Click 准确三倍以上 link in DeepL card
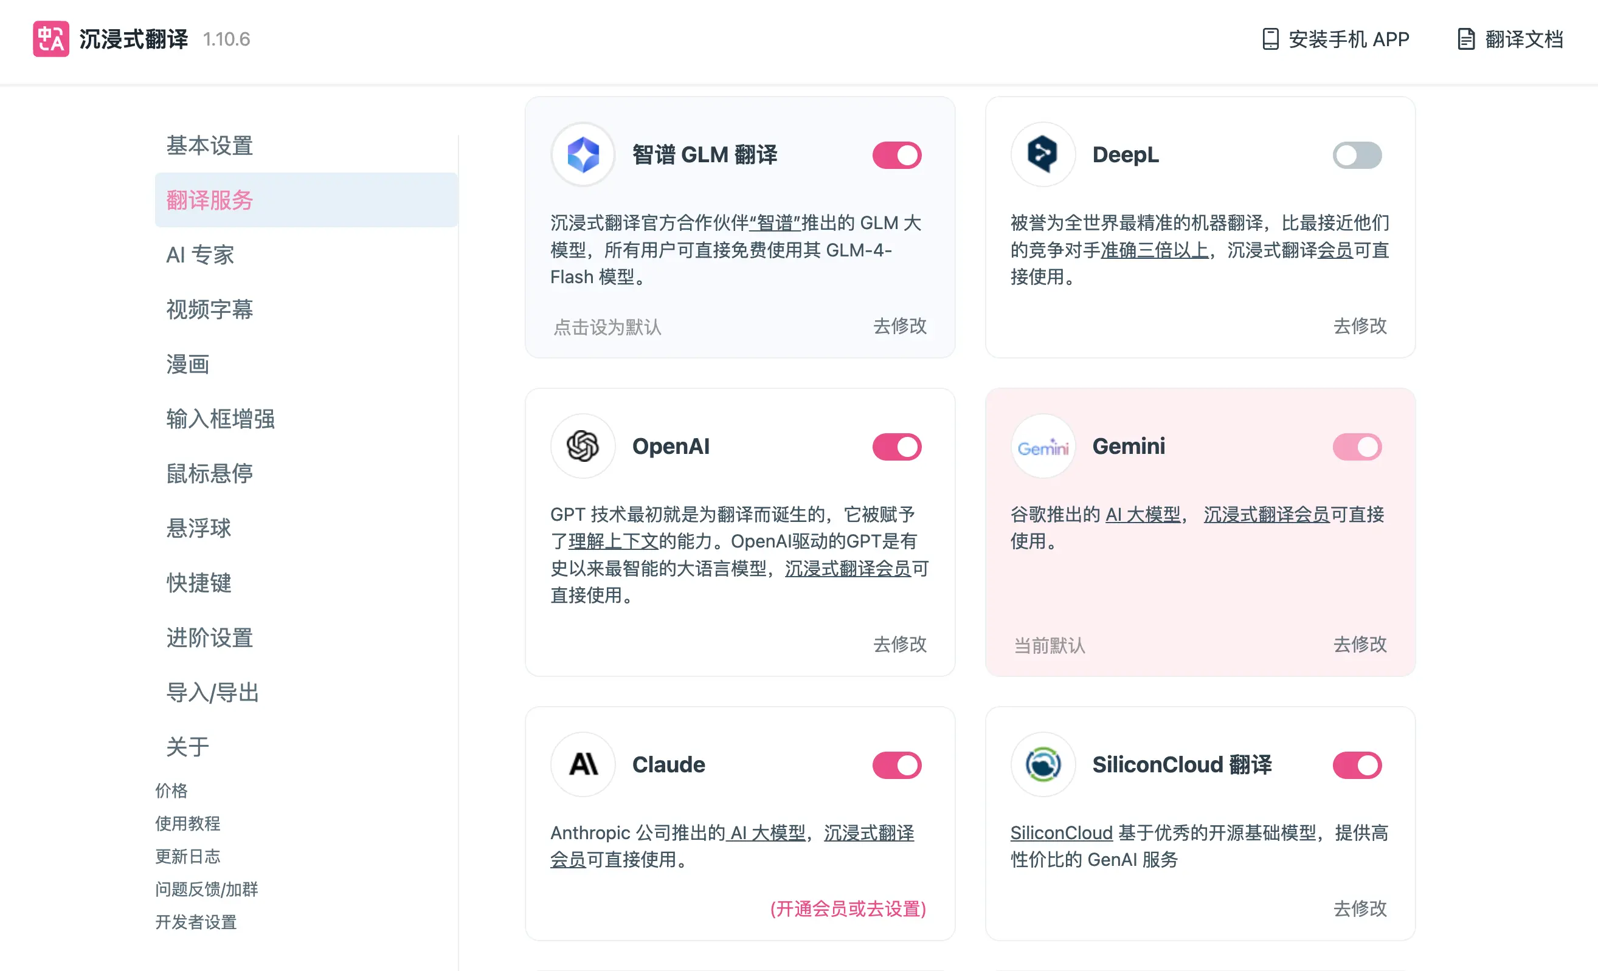1598x971 pixels. [1154, 250]
